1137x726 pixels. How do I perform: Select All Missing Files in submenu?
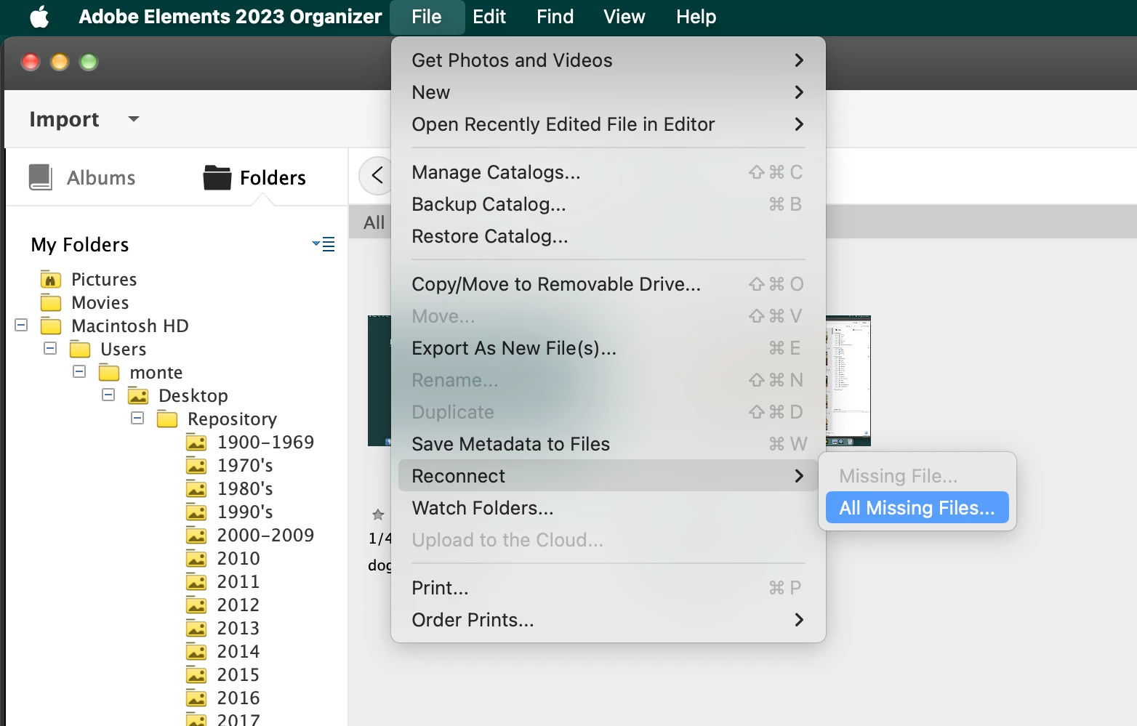tap(917, 508)
